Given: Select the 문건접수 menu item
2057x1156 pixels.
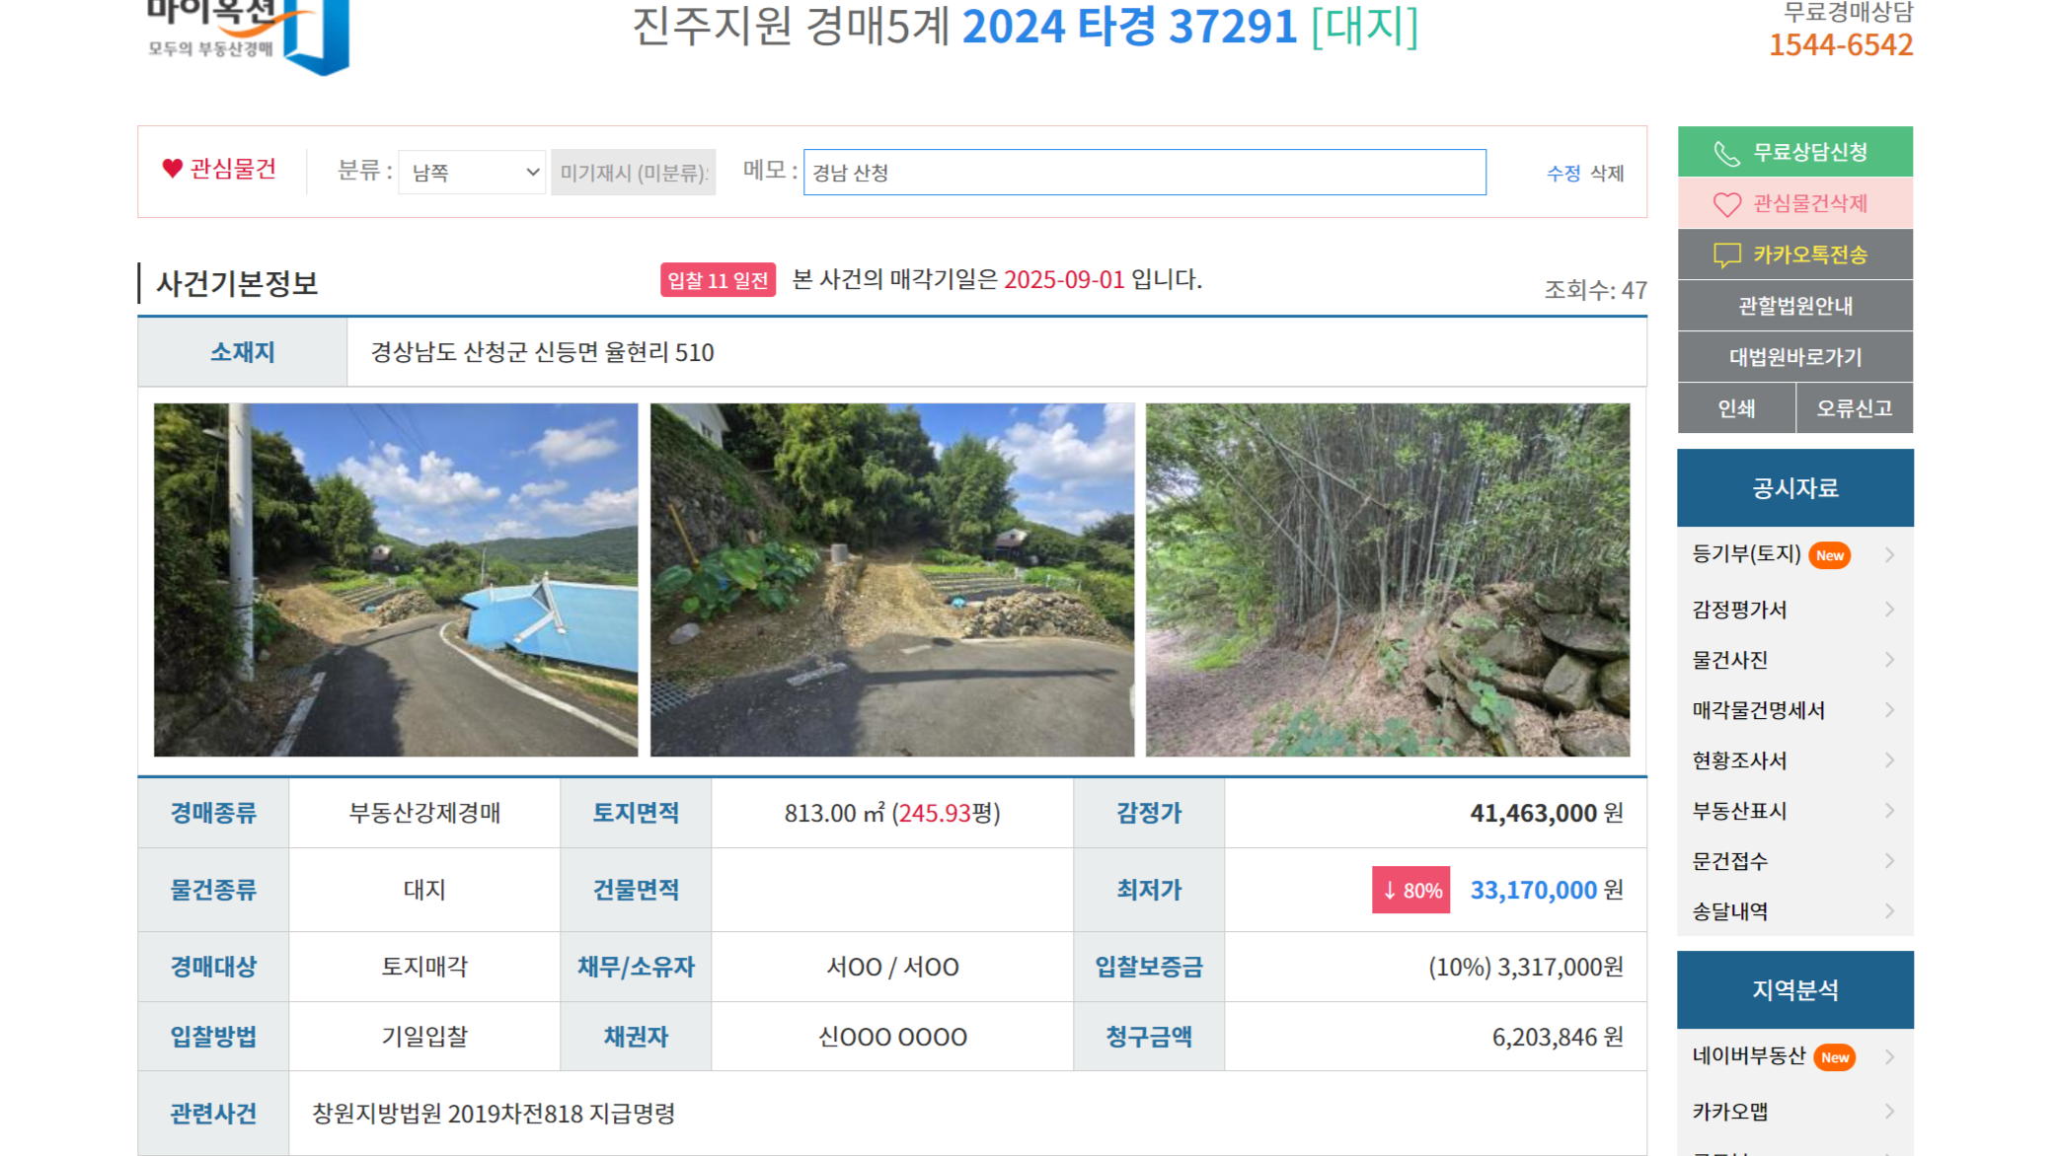Looking at the screenshot, I should [x=1794, y=861].
